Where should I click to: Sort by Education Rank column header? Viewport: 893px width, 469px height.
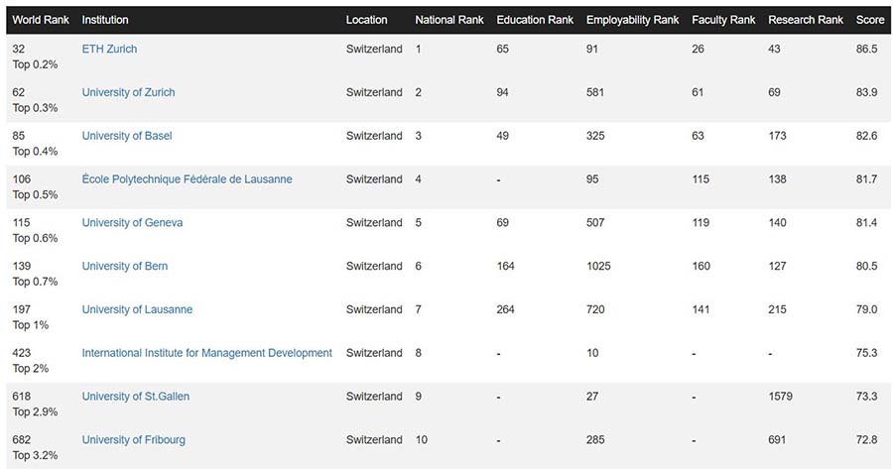pyautogui.click(x=535, y=20)
